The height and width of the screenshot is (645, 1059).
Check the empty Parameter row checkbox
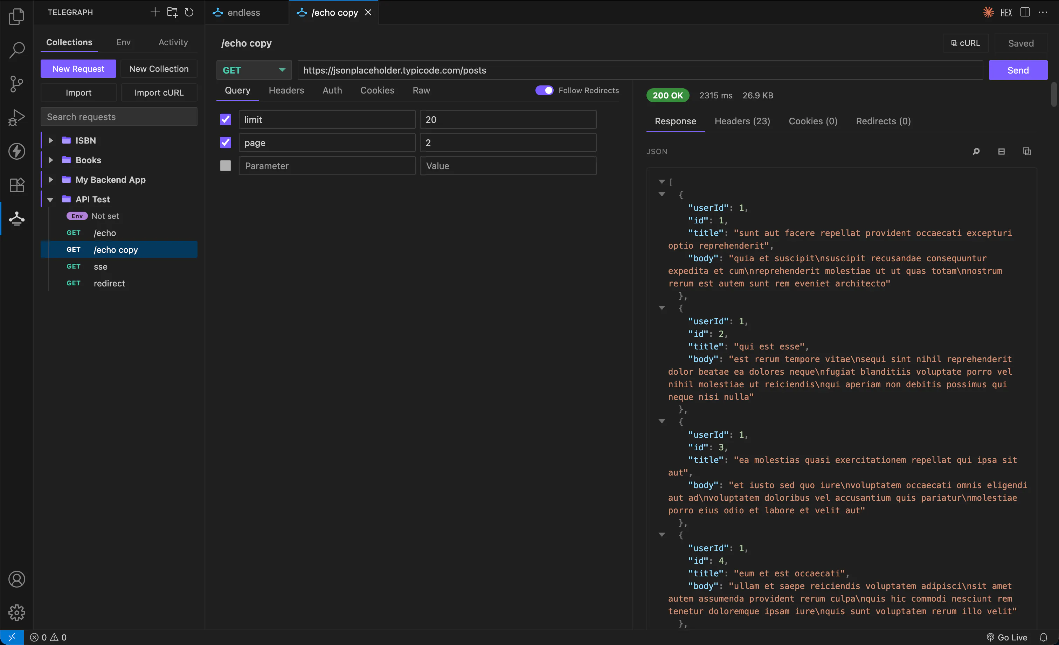point(225,165)
